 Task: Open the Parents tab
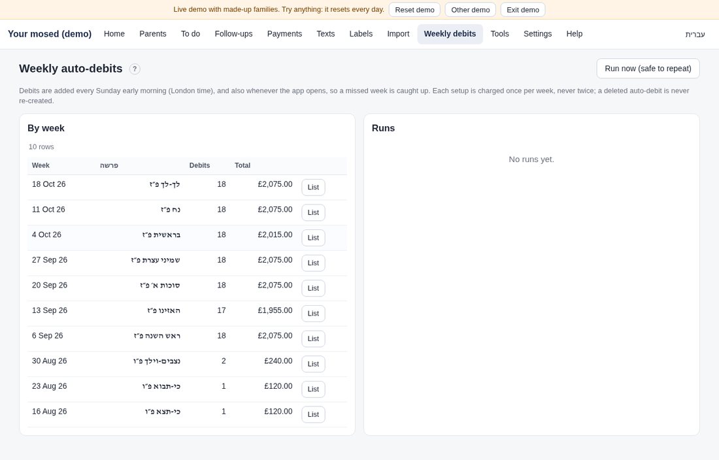click(153, 34)
